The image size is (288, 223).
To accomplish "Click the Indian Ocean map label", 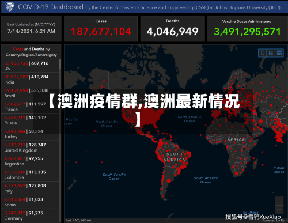I will click(x=279, y=170).
